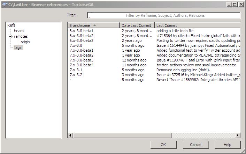The width and height of the screenshot is (246, 154).
Task: Select tag 7.x-3.0
Action: (76, 45)
